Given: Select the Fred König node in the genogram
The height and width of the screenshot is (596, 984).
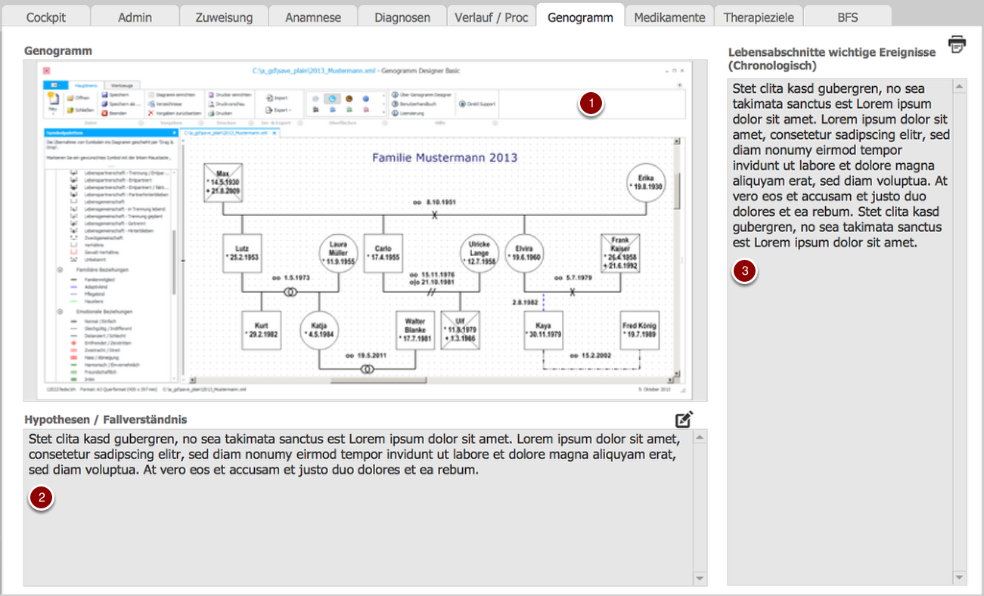Looking at the screenshot, I should click(x=640, y=330).
